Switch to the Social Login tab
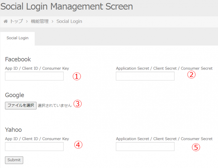218x168 pixels. (x=17, y=38)
